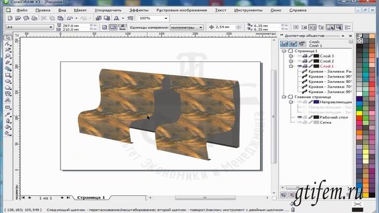The image size is (379, 213).
Task: Go to the last page navigation button
Action: click(68, 198)
